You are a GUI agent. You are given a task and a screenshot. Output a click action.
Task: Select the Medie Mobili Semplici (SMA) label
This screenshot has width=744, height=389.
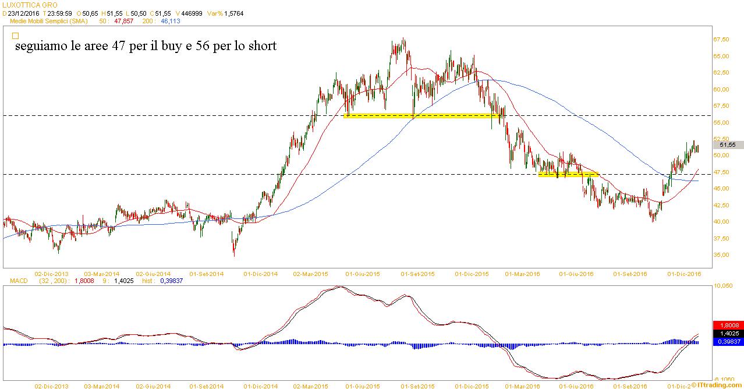[49, 20]
